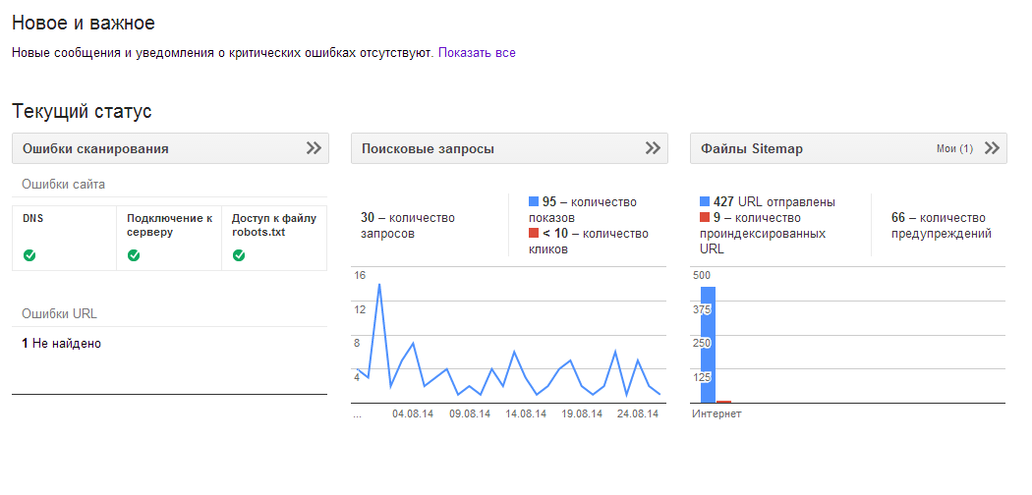The height and width of the screenshot is (495, 1032).
Task: Select the Мои (1) sitemap filter
Action: tap(954, 148)
